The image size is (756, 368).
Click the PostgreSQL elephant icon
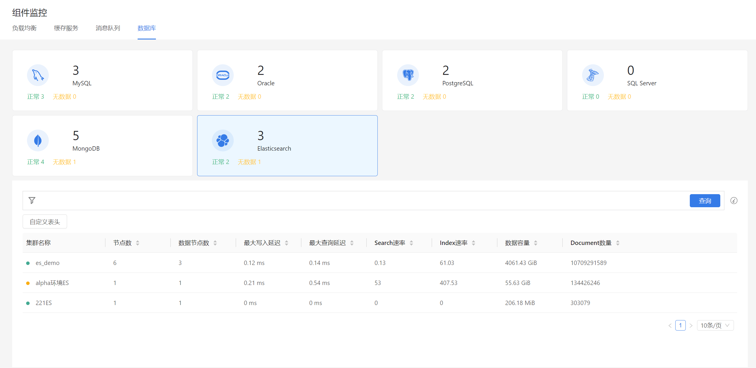408,75
